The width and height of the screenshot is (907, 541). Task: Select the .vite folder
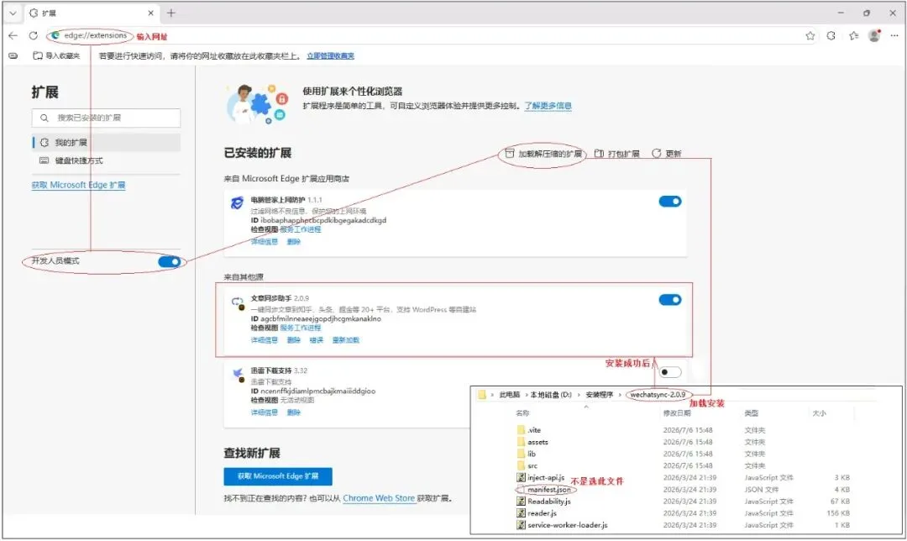pyautogui.click(x=529, y=430)
